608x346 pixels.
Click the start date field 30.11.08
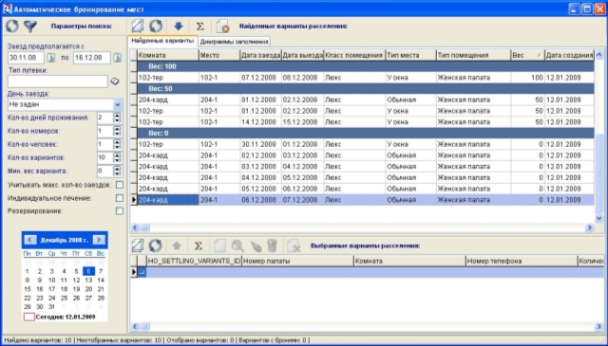(26, 58)
